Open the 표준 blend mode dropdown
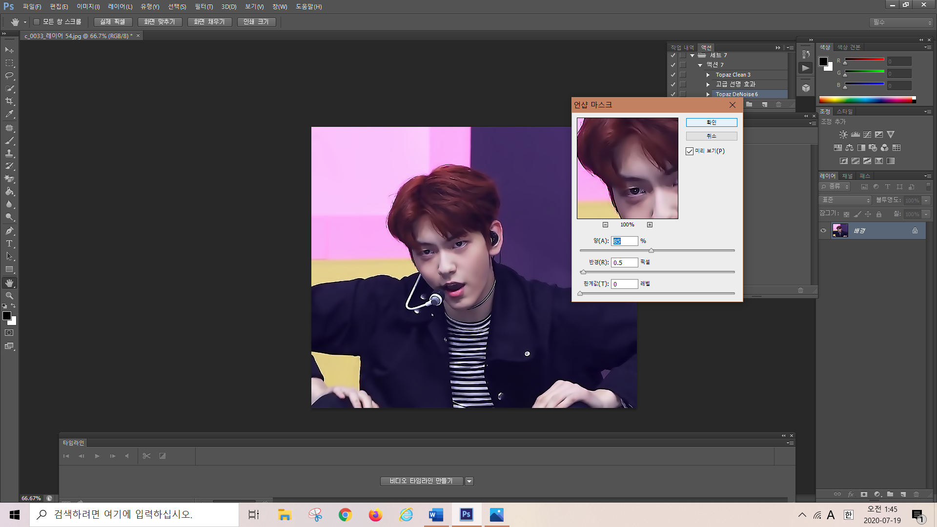Image resolution: width=937 pixels, height=527 pixels. 846,200
